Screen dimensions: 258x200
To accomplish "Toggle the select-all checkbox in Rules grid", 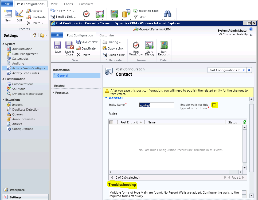I will 111,122.
